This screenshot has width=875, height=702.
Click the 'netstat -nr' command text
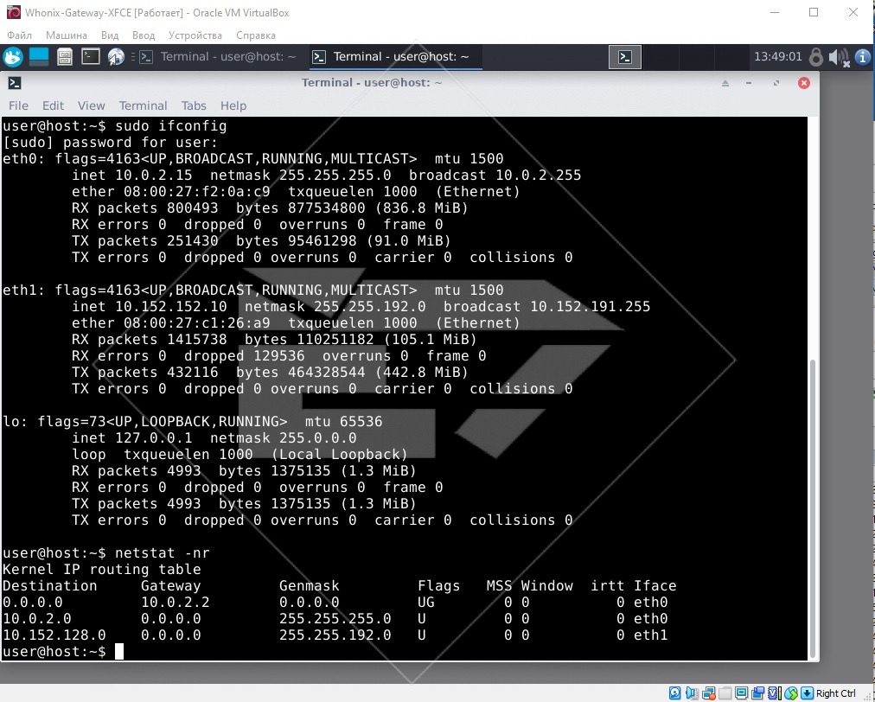click(x=163, y=553)
